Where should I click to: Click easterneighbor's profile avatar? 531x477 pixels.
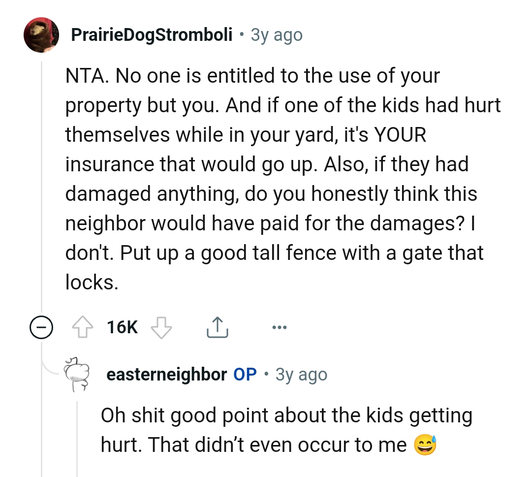coord(76,374)
